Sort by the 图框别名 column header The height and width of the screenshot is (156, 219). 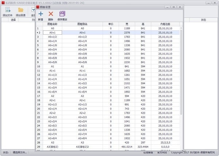coord(82,24)
